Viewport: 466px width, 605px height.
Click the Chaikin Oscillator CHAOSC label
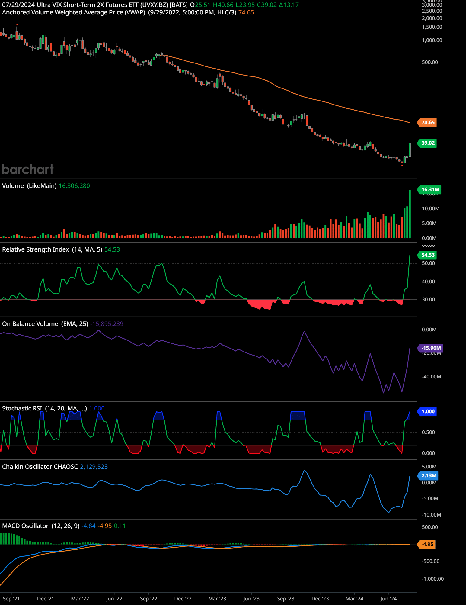(40, 467)
